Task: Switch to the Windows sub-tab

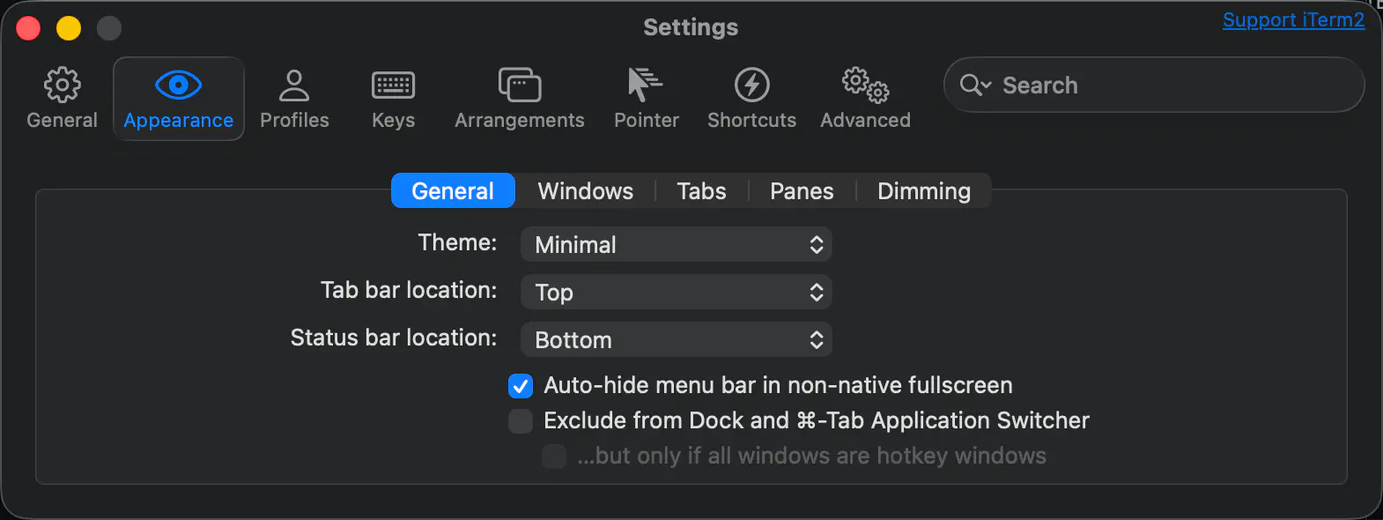Action: click(585, 191)
